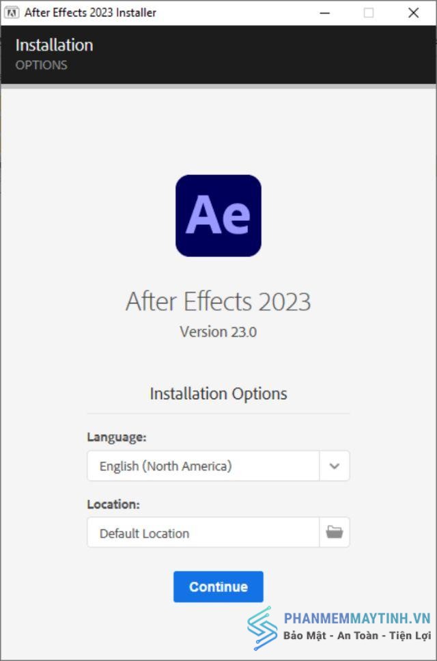437x661 pixels.
Task: Click the PhanMemMayTinh watermark logo icon
Action: [262, 628]
